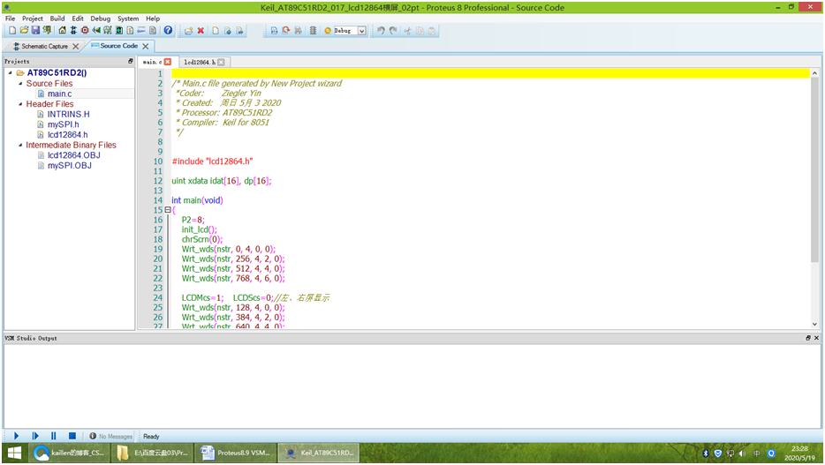Open the Home Page via the house icon

[62, 31]
